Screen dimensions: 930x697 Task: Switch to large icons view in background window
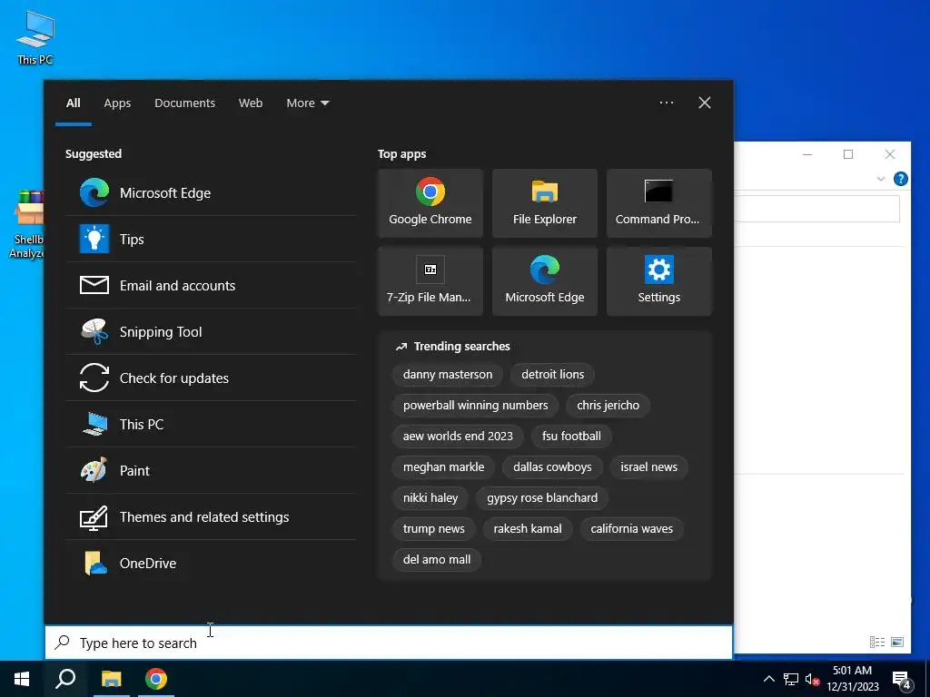point(897,642)
